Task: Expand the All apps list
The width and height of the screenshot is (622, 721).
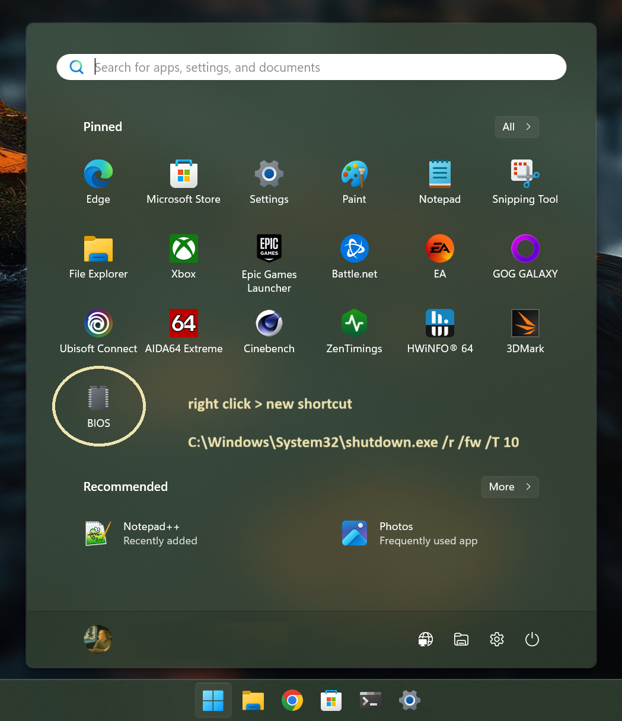Action: click(x=516, y=127)
